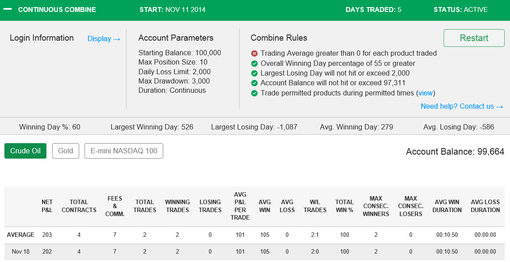The image size is (510, 262).
Task: Switch to the Gold product tab
Action: click(x=65, y=151)
